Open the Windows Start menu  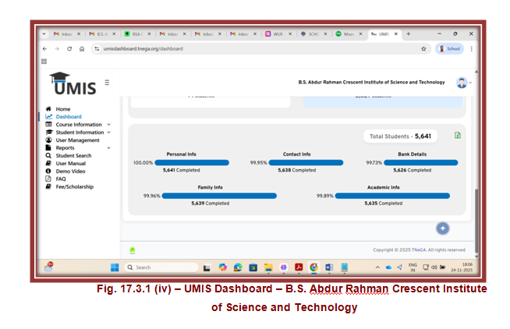(115, 267)
